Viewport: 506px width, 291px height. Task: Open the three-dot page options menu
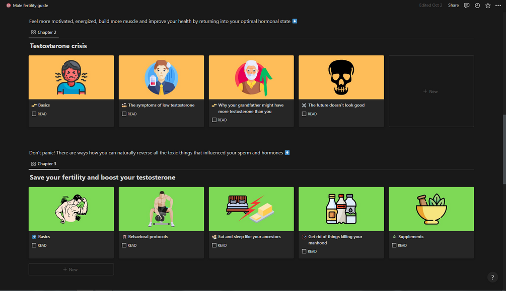[498, 5]
